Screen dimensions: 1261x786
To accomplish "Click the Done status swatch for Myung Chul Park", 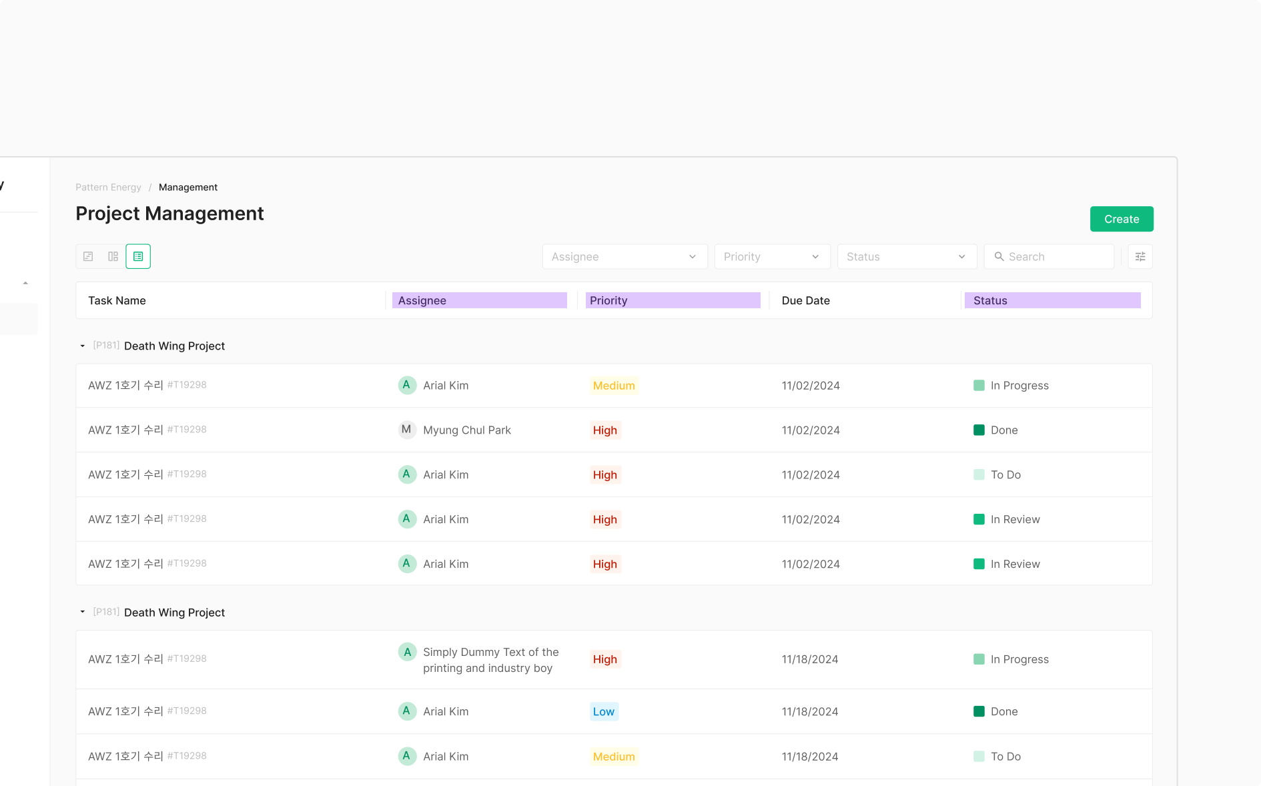I will [979, 430].
